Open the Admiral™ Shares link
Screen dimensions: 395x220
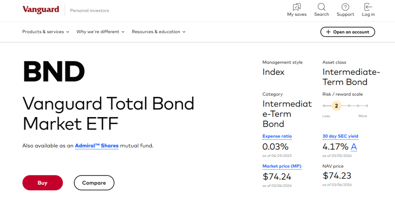tap(96, 146)
